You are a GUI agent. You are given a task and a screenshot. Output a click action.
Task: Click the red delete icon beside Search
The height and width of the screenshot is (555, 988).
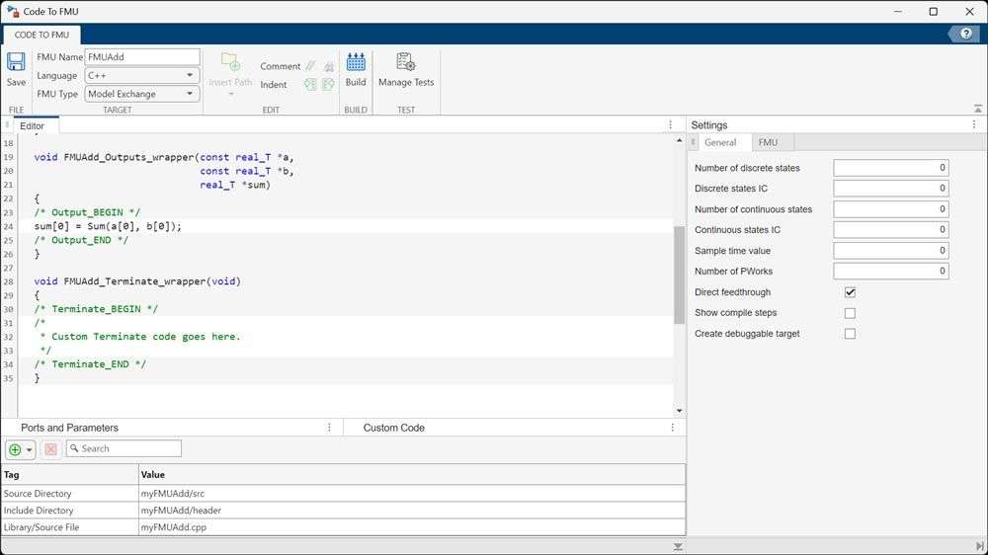(x=51, y=449)
